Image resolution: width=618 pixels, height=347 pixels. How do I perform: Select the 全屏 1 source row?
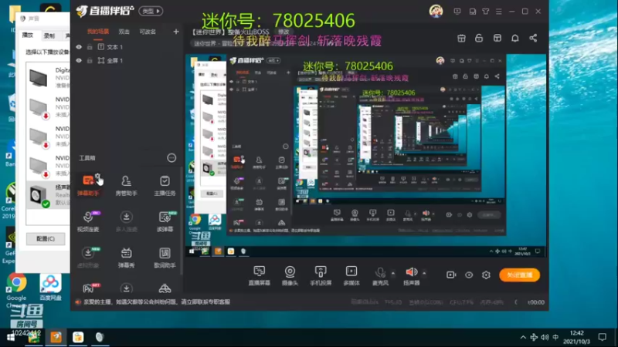coord(126,61)
